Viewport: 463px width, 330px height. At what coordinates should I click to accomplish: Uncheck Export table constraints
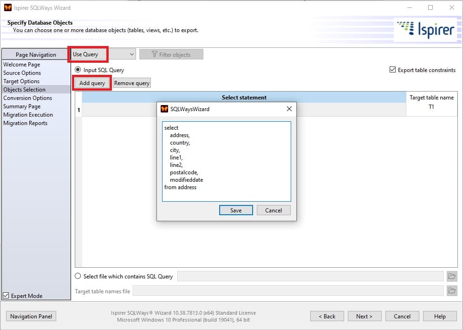(x=392, y=70)
